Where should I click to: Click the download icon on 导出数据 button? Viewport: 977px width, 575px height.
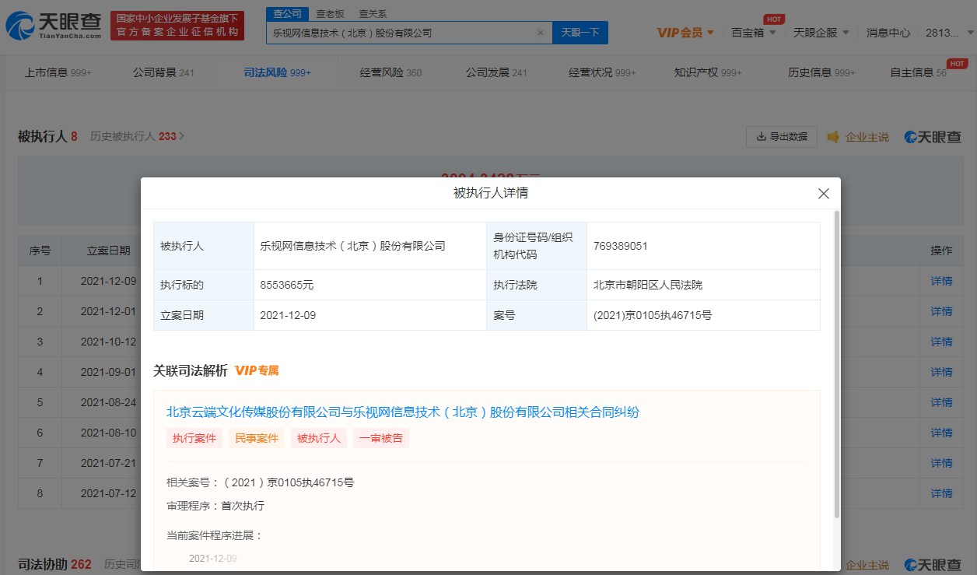[759, 136]
